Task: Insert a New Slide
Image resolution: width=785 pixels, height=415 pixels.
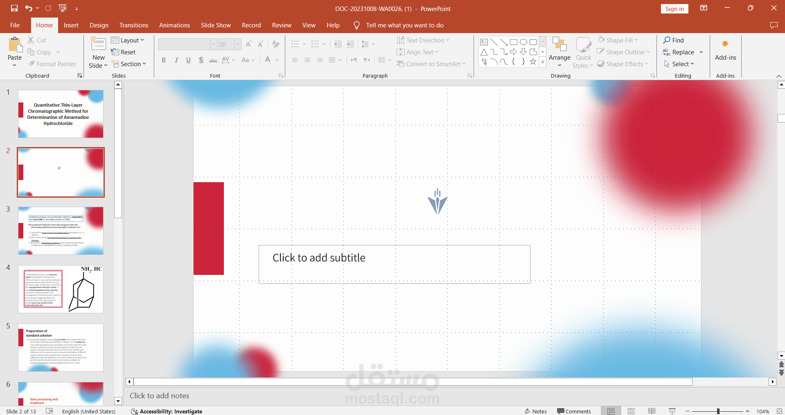Action: pos(98,53)
